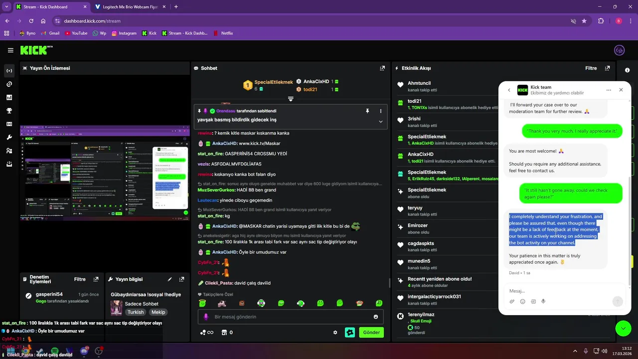Open GIF picker in support chat
Viewport: 638px width, 359px height.
533,302
